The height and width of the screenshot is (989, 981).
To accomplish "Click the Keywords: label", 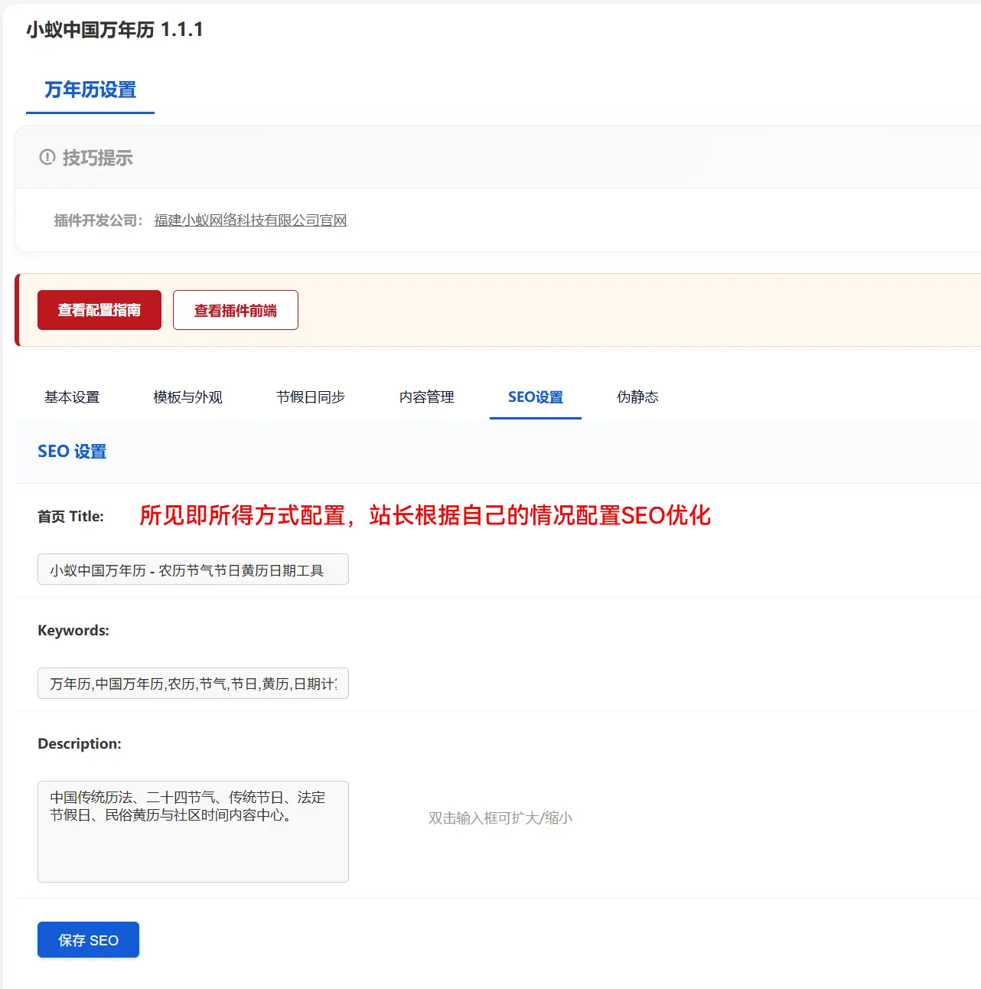I will (73, 631).
